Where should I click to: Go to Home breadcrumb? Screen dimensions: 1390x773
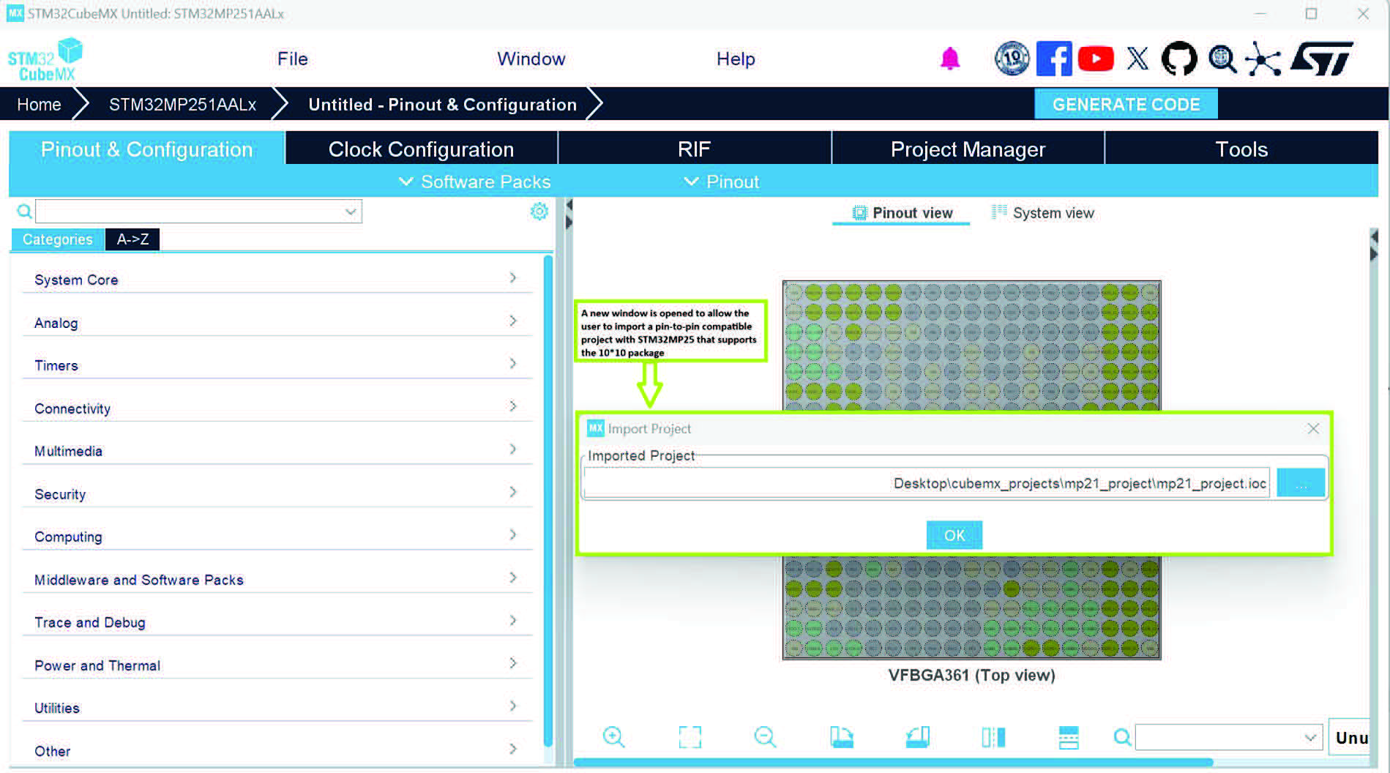click(x=39, y=104)
